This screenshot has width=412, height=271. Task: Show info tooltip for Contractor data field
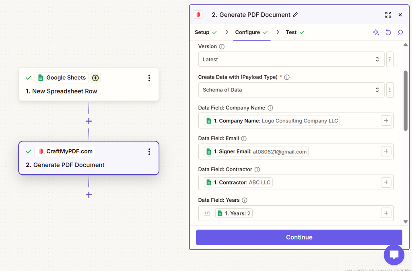coord(257,170)
